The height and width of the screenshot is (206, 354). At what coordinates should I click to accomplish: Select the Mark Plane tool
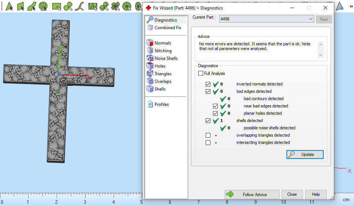coord(20,6)
